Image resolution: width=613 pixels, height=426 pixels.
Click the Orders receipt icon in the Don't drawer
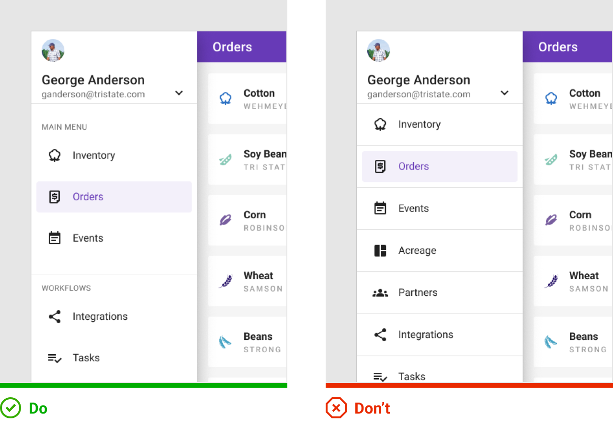pos(380,167)
